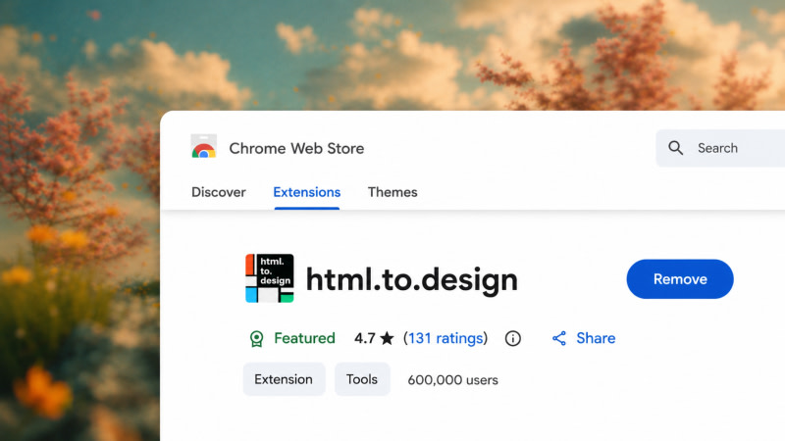Remove the html.to.design extension

click(x=680, y=279)
